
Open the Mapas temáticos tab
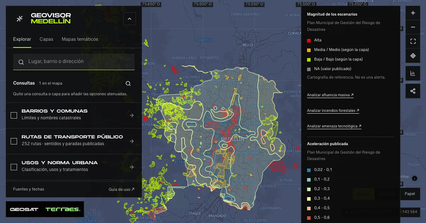pyautogui.click(x=80, y=39)
